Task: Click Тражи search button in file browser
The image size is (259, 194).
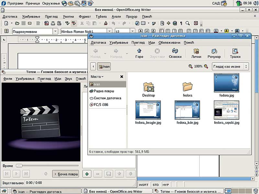Action: pos(235,53)
